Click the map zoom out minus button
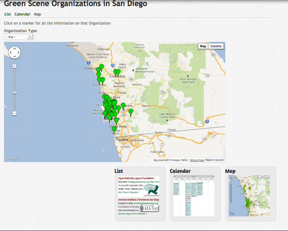This screenshot has height=231, width=288. (x=14, y=113)
